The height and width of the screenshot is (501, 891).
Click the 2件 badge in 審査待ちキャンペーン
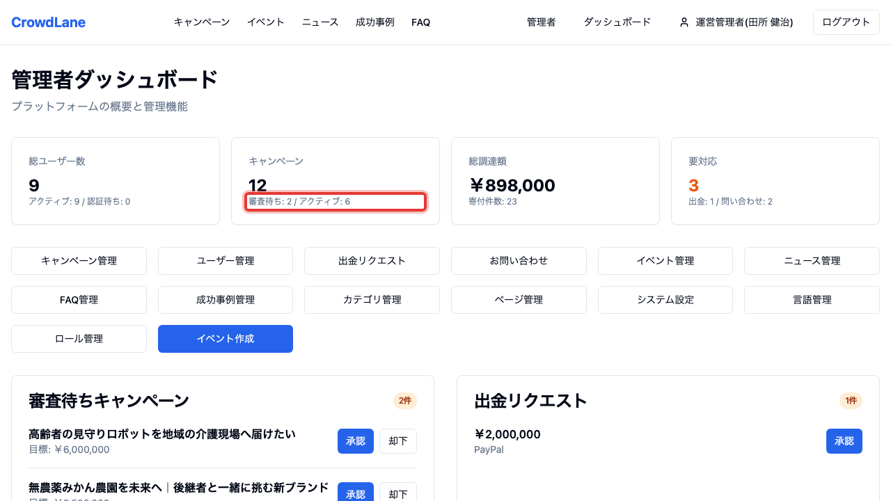(x=405, y=401)
